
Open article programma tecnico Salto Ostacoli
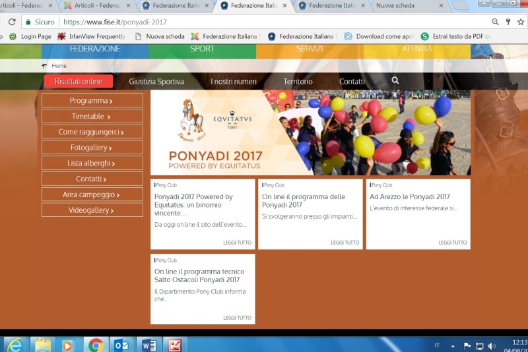[199, 276]
